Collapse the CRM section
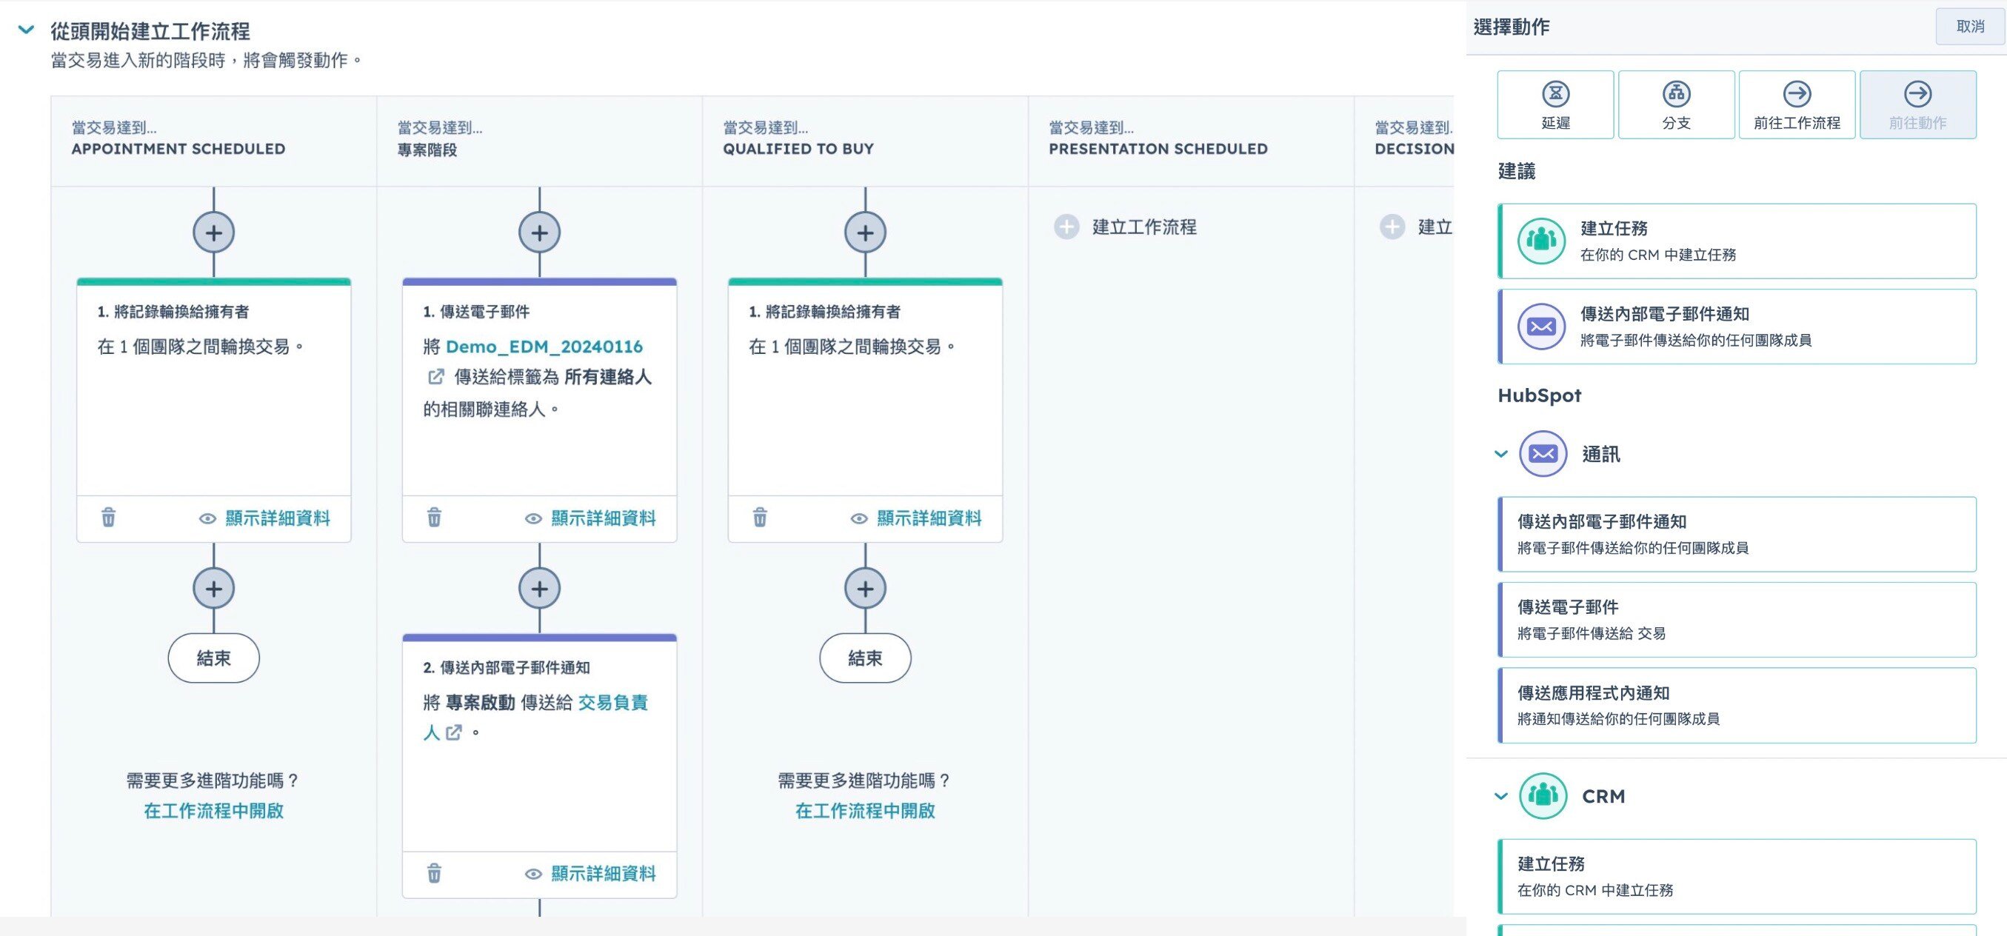The image size is (2007, 936). pyautogui.click(x=1499, y=797)
